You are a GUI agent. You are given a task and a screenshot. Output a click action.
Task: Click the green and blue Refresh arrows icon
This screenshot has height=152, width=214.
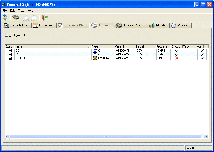(5, 18)
